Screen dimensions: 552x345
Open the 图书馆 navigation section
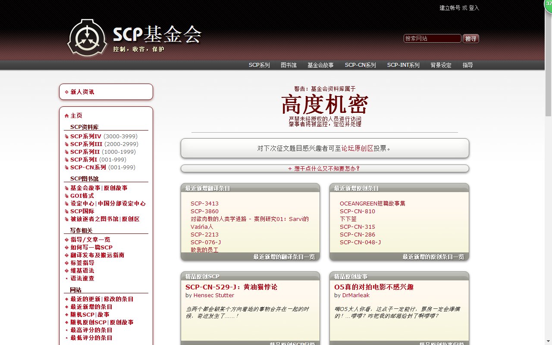289,65
